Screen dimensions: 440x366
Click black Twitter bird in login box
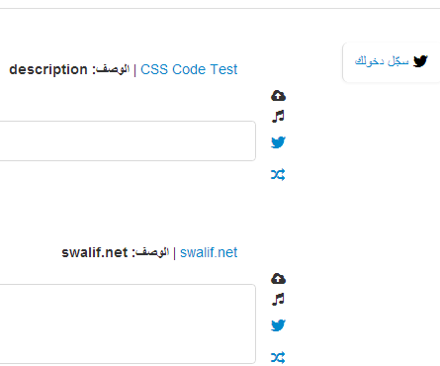coord(420,61)
